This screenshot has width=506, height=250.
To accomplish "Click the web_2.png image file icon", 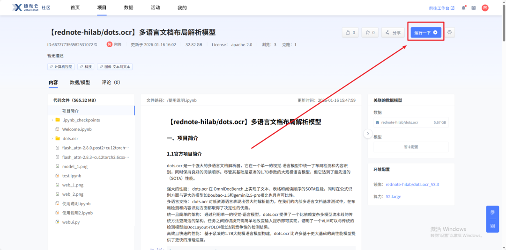I will [x=58, y=194].
